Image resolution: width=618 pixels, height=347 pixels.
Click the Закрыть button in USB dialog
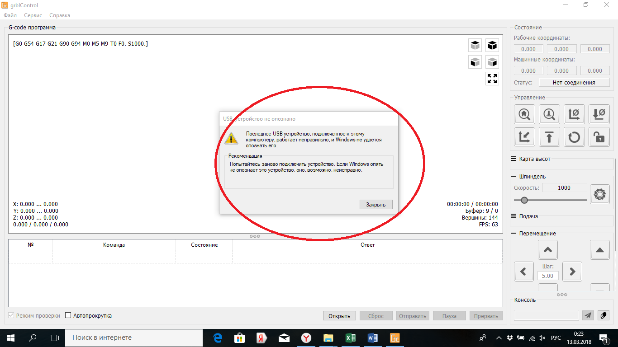376,205
